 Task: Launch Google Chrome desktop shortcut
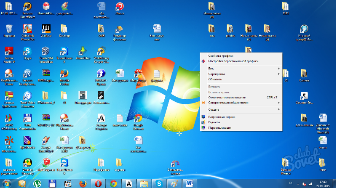pyautogui.click(x=138, y=119)
